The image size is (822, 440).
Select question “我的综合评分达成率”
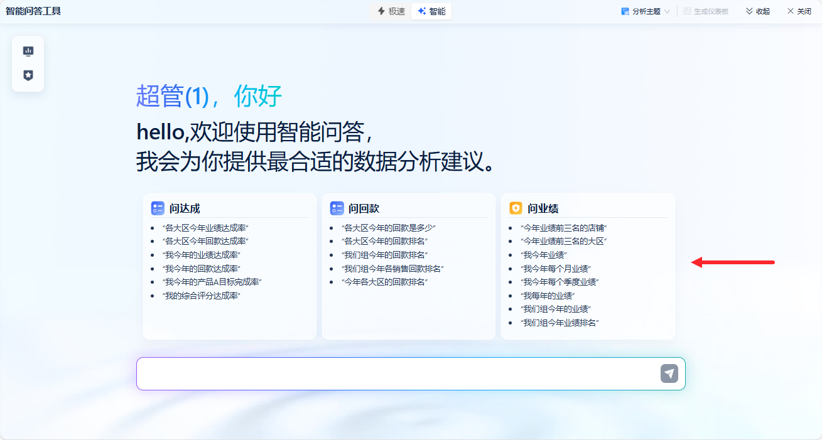click(x=201, y=296)
